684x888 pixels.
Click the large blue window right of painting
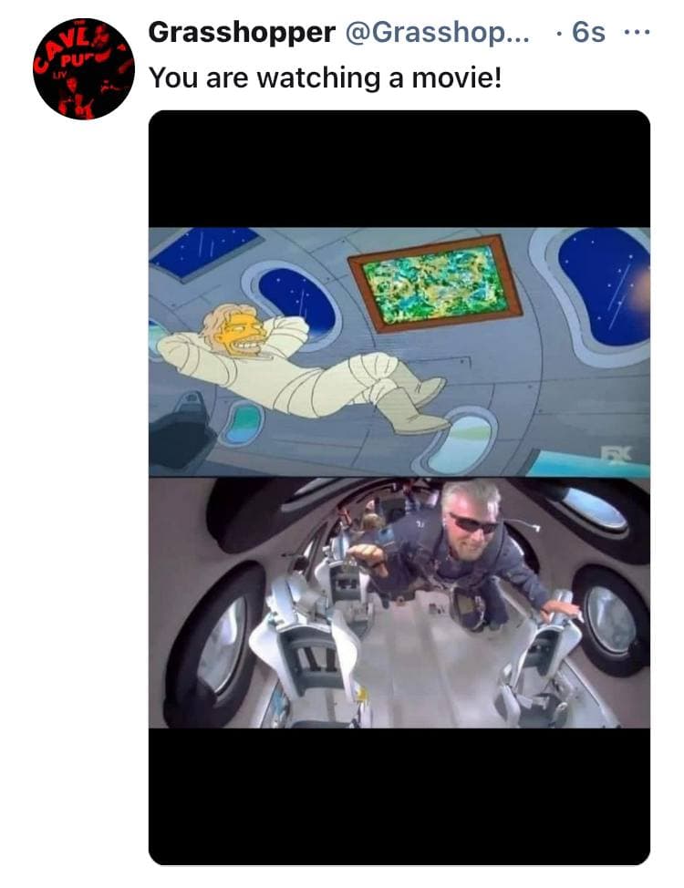(602, 289)
